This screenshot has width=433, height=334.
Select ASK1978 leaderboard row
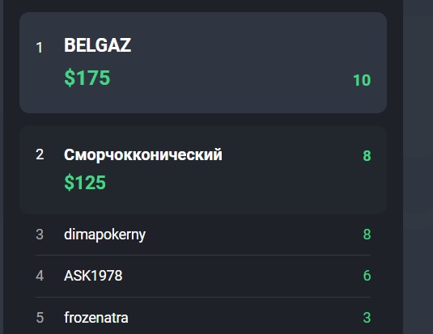click(203, 276)
